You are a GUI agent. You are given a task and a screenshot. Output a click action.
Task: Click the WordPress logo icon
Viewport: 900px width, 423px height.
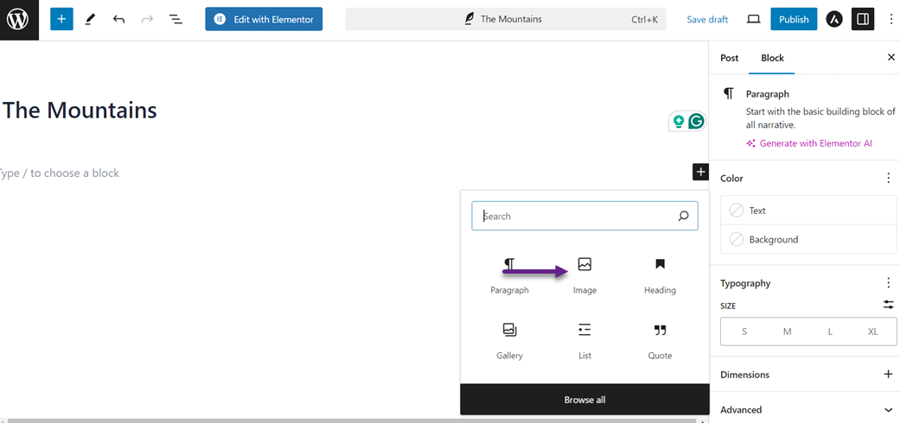pos(18,19)
